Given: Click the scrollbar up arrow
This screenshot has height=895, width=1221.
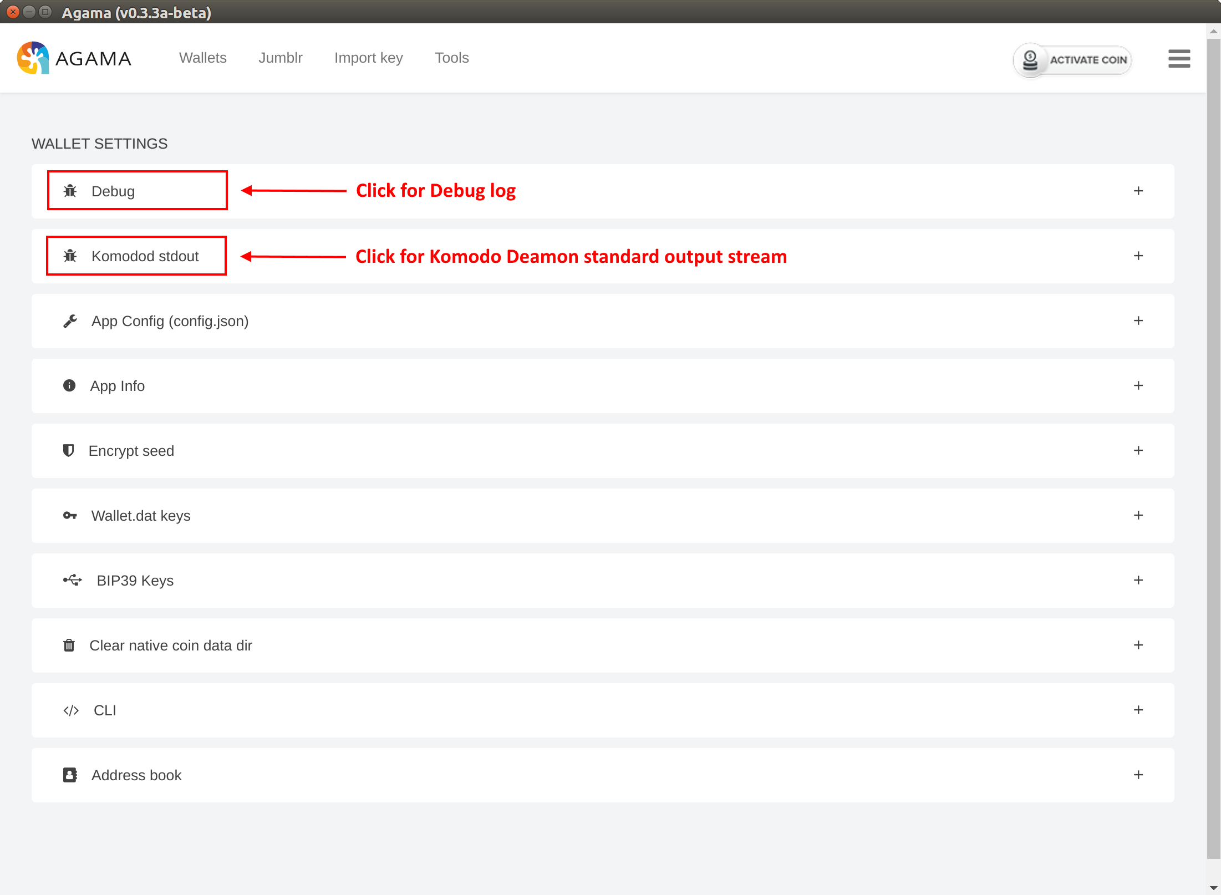Looking at the screenshot, I should point(1213,31).
